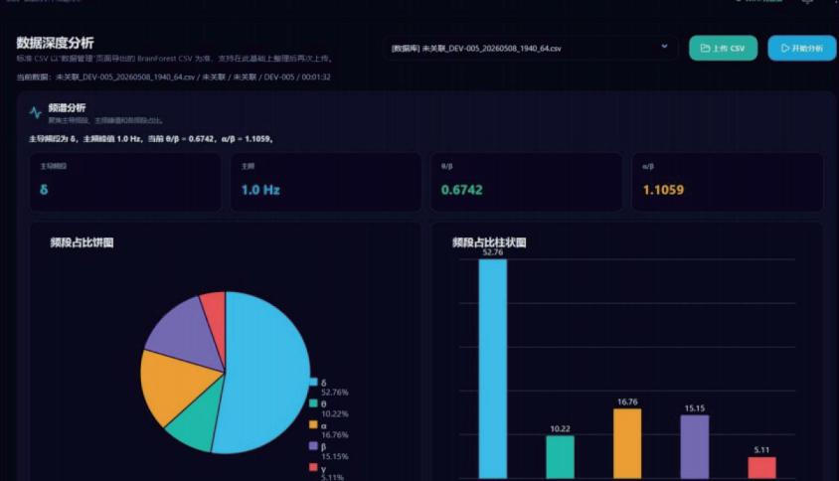The height and width of the screenshot is (481, 839).
Task: Select the β purple legend swatch
Action: [313, 445]
